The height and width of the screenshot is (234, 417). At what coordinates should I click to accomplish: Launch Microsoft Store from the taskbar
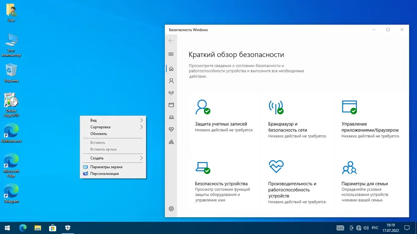click(53, 228)
